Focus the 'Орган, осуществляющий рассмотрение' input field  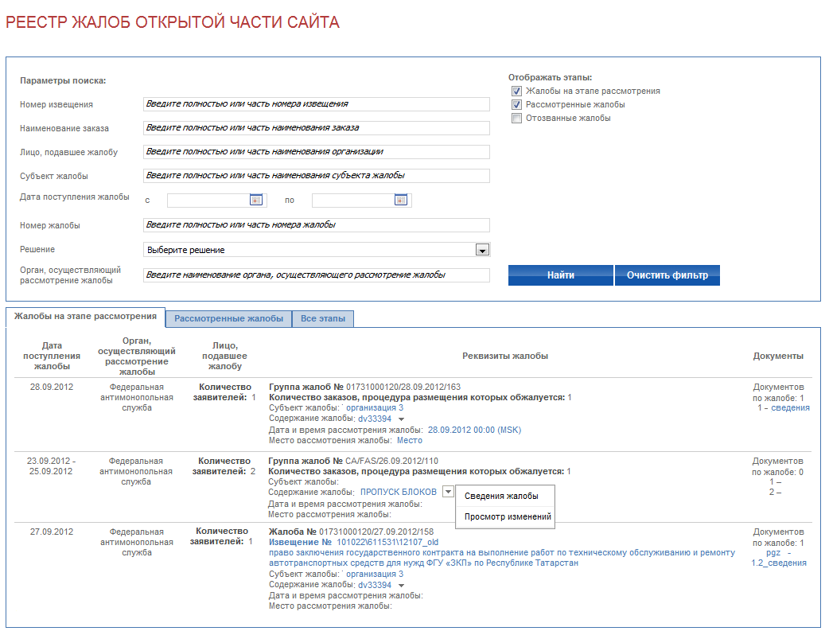316,275
